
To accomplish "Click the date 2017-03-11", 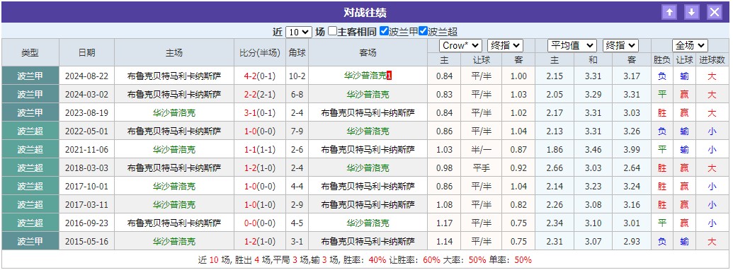I will coord(86,205).
